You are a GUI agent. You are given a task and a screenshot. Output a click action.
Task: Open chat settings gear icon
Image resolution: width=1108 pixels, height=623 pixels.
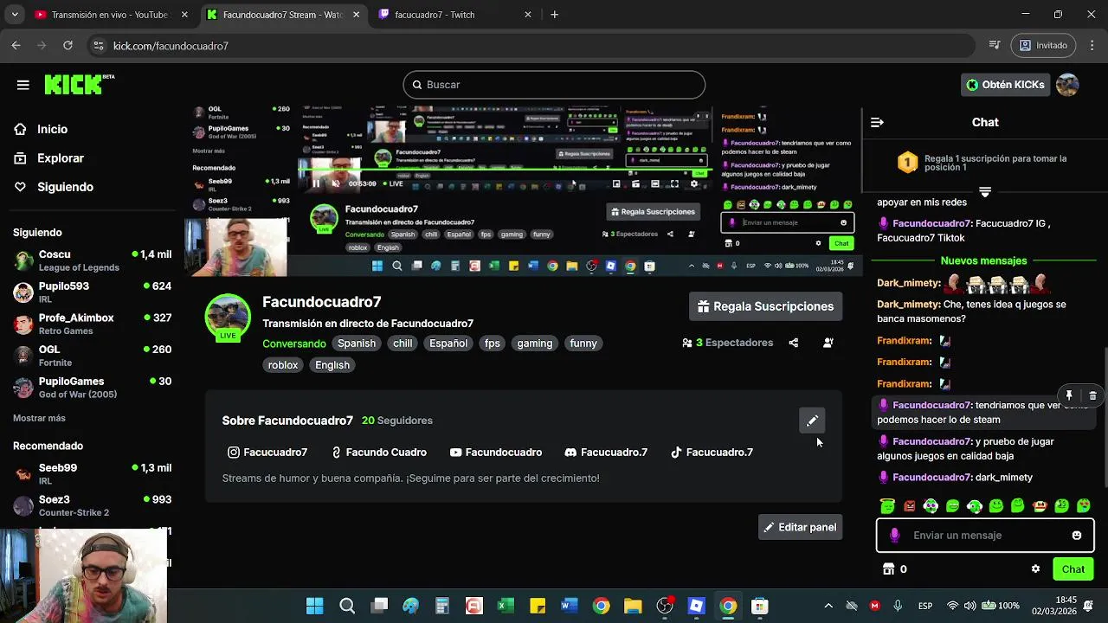point(1035,569)
